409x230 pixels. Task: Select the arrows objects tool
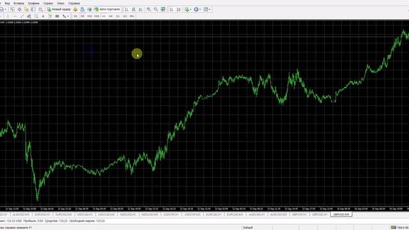point(64,16)
